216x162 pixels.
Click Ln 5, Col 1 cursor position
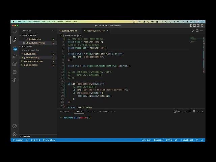[x=146, y=140]
